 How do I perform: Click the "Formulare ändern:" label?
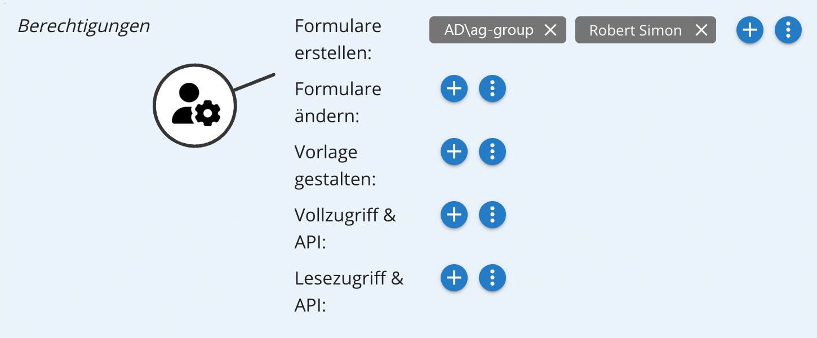338,103
